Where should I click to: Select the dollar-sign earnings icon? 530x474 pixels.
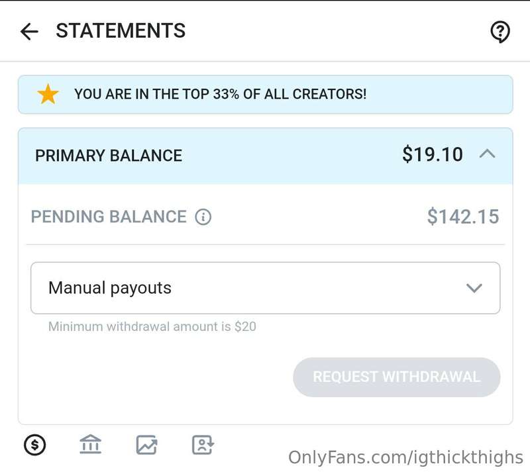35,445
